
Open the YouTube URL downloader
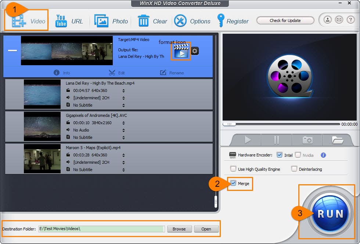pyautogui.click(x=69, y=21)
